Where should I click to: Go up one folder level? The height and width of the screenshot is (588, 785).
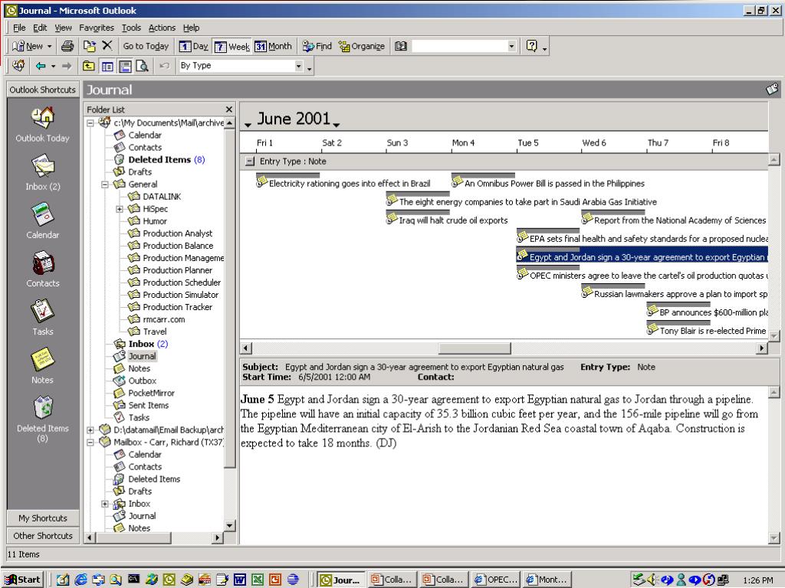89,66
